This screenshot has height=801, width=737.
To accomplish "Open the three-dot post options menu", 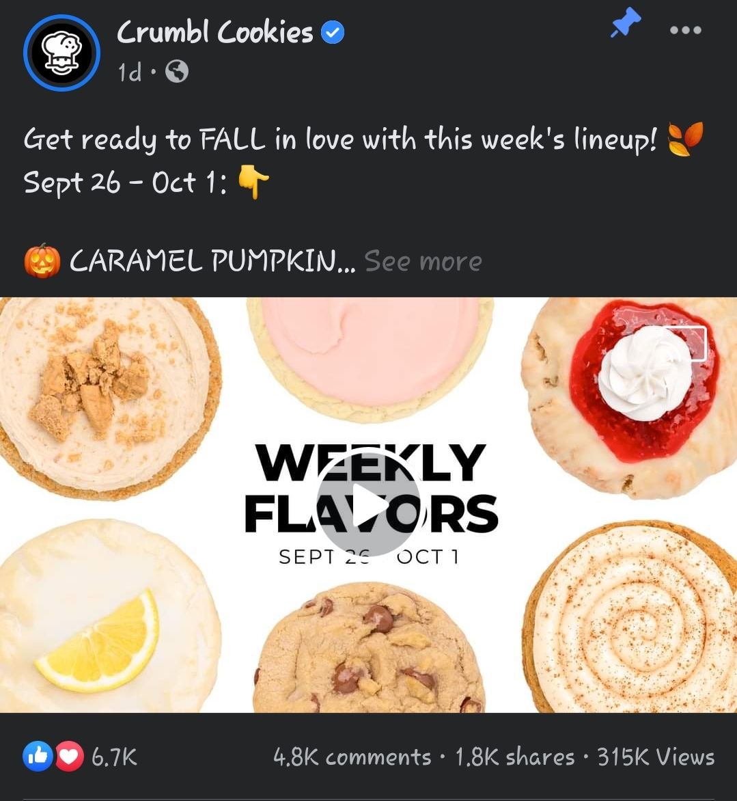I will [686, 30].
